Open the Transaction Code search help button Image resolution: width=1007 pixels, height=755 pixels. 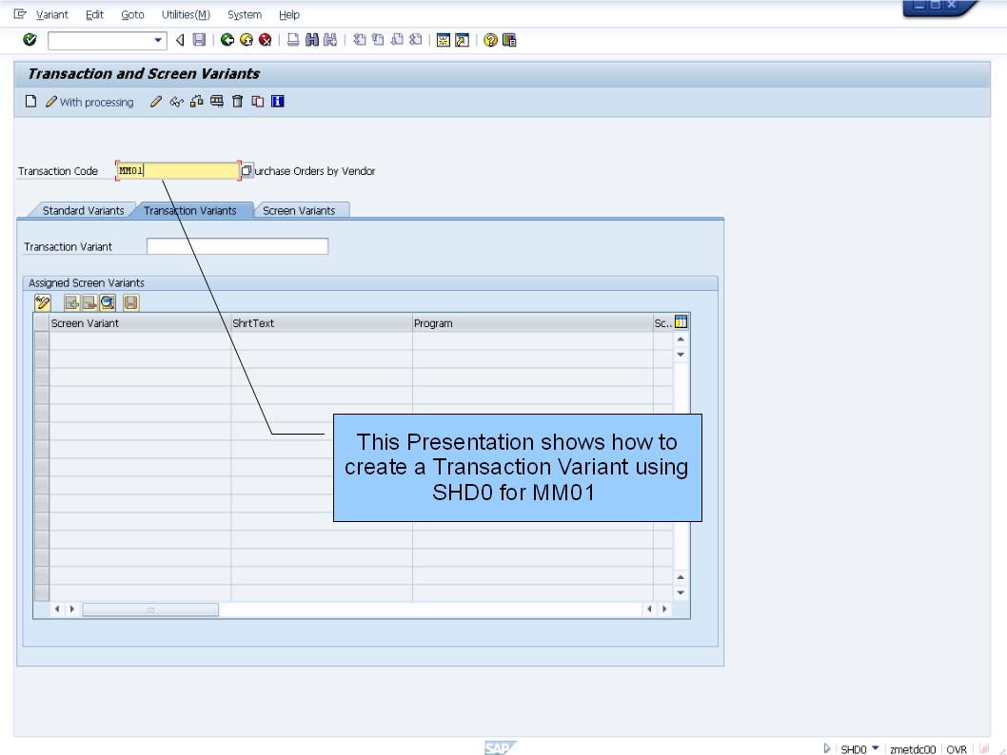(246, 170)
